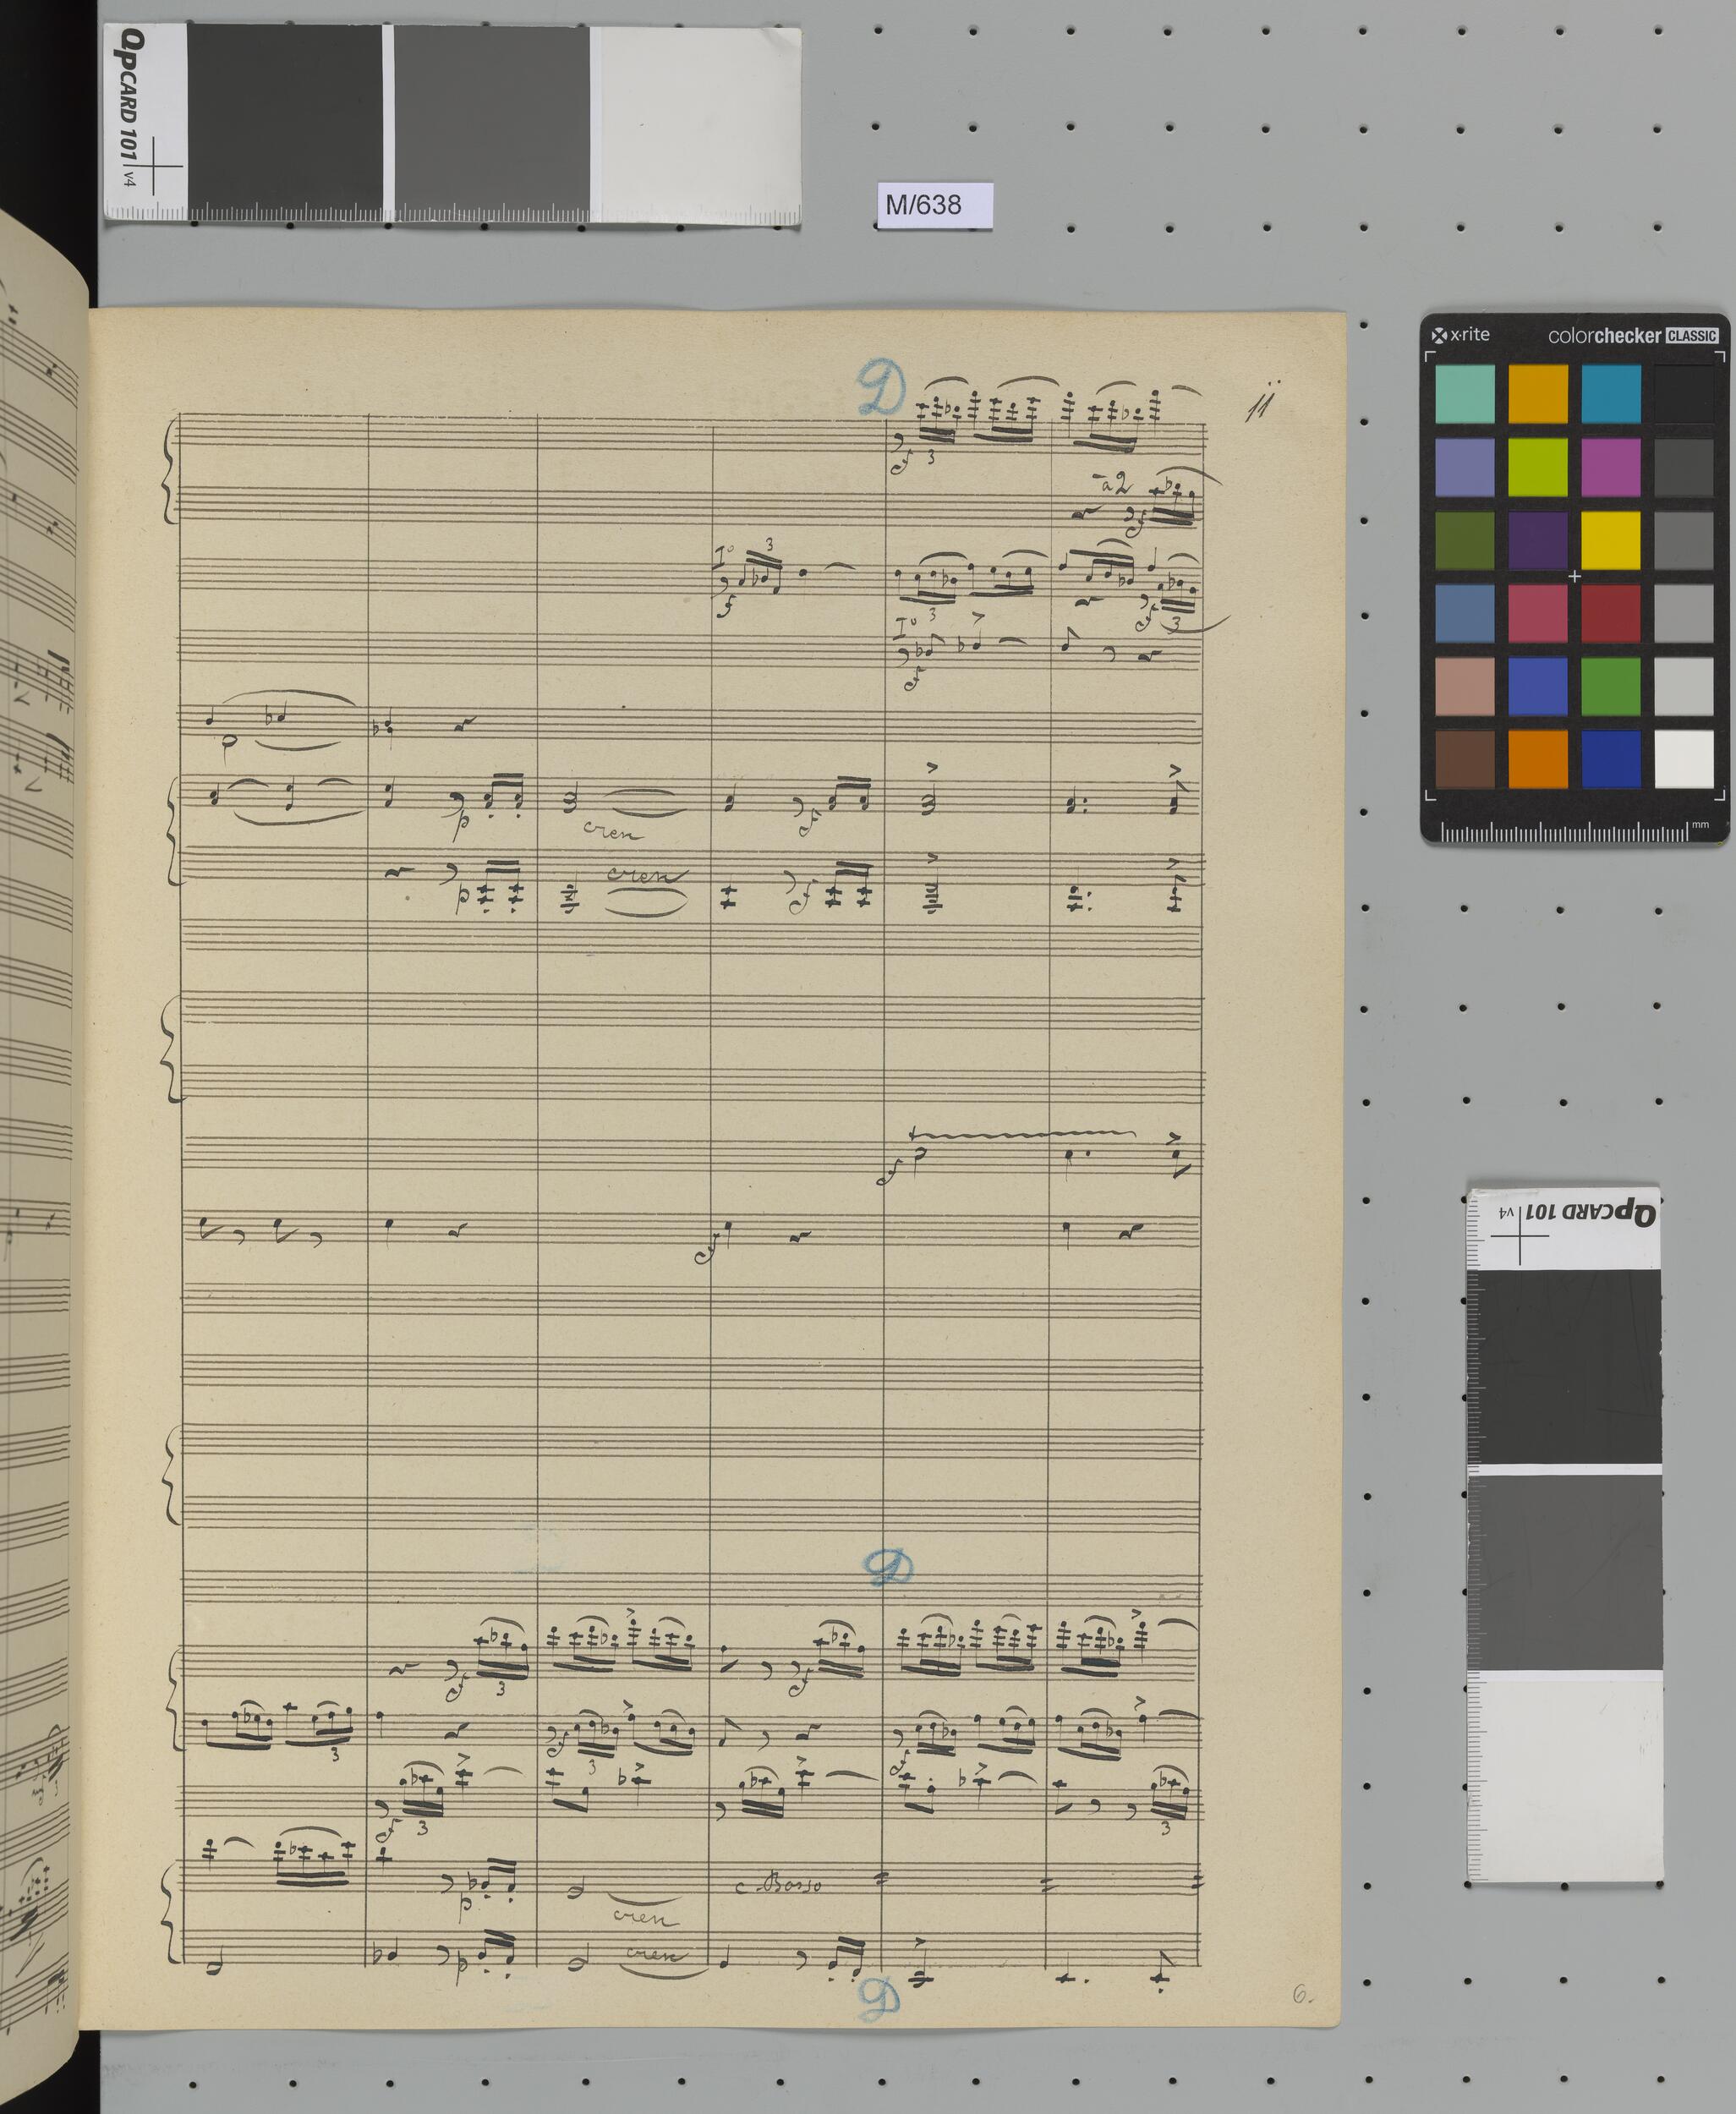The width and height of the screenshot is (1736, 2114).
Task: Click the penciled 6. at bottom-right corner
Action: tap(1301, 1994)
